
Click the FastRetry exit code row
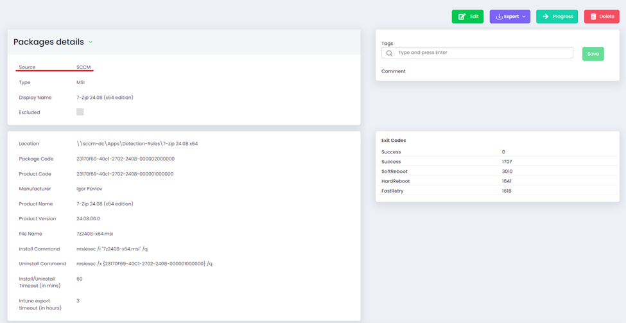tap(497, 191)
